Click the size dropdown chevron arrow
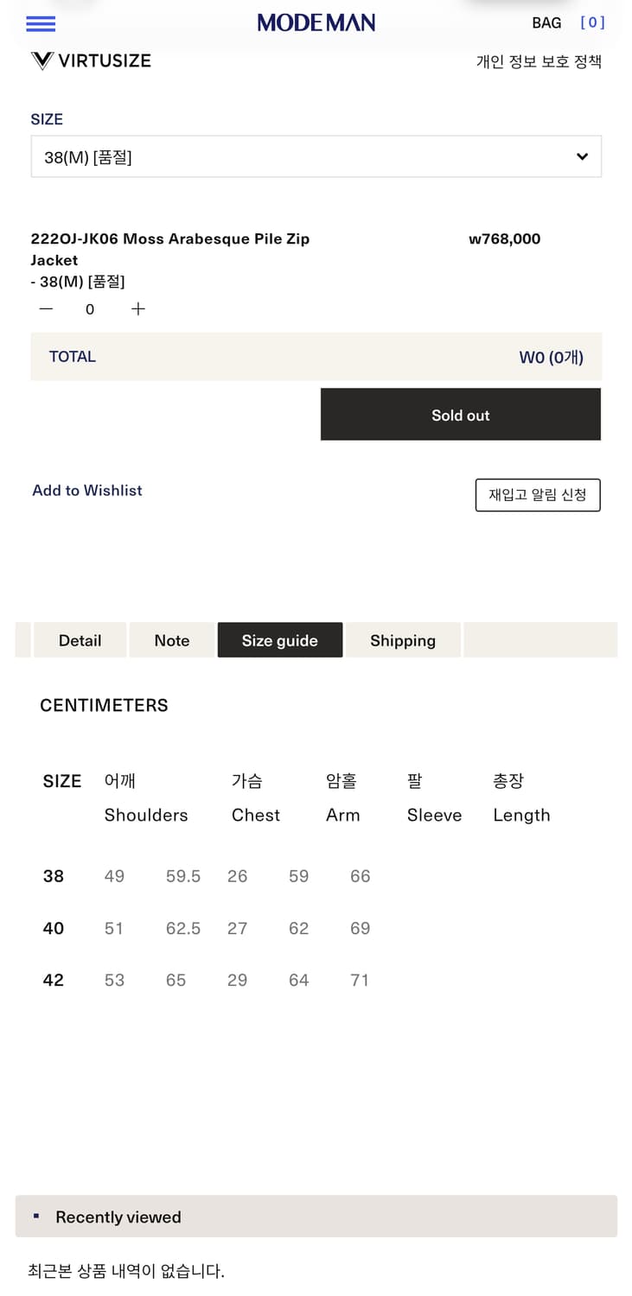Viewport: 632px width, 1296px height. [582, 156]
